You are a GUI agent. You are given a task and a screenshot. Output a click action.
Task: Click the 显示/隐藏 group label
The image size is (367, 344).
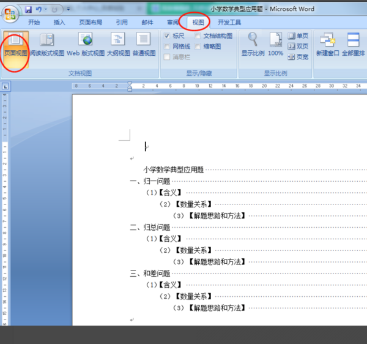click(x=199, y=73)
